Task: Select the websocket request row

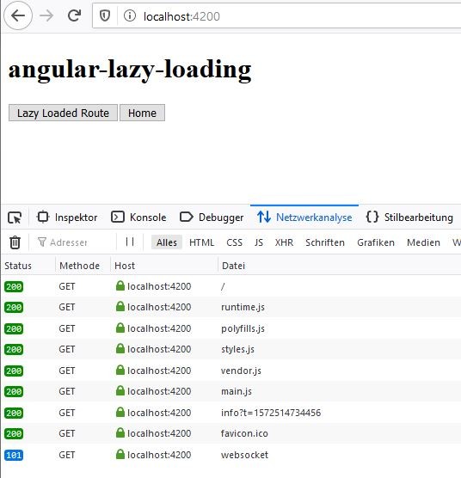Action: click(230, 455)
